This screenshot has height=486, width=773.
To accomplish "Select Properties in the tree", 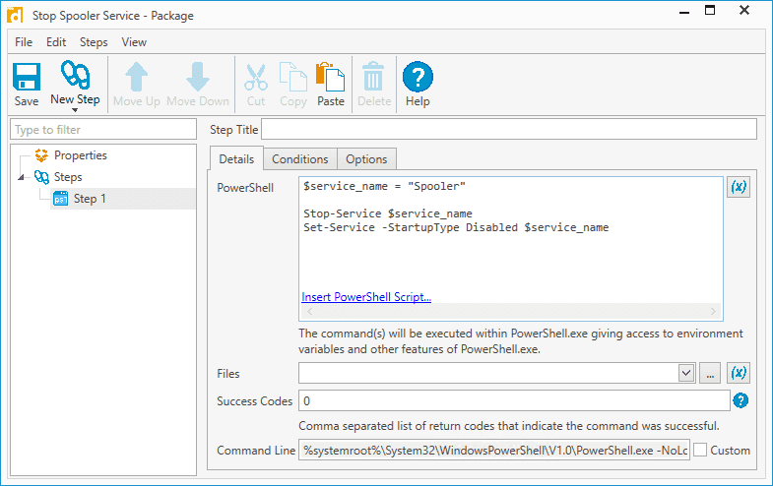I will point(81,155).
